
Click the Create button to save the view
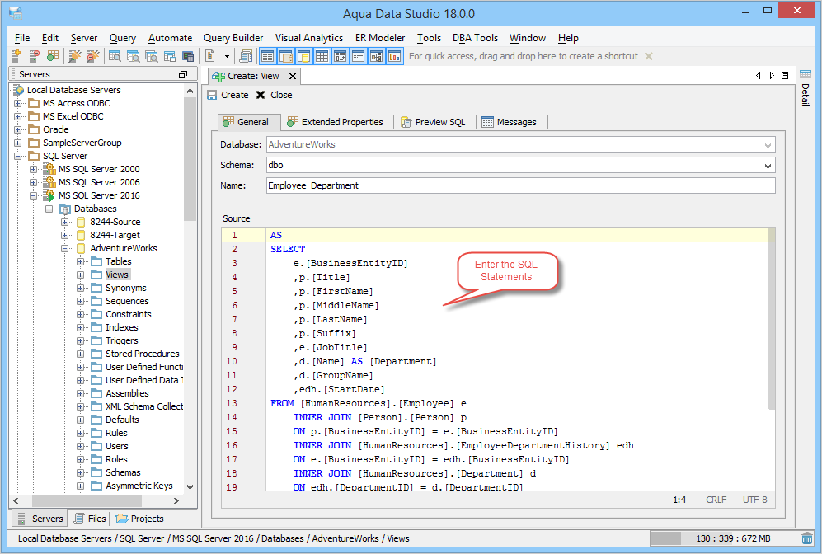pos(228,95)
